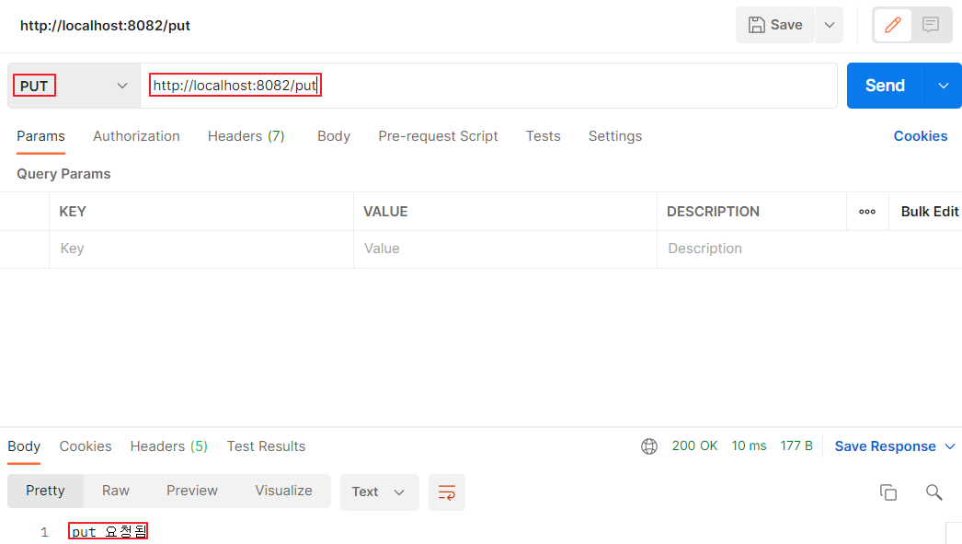Switch to the Authorization tab
The image size is (962, 544).
pyautogui.click(x=136, y=136)
